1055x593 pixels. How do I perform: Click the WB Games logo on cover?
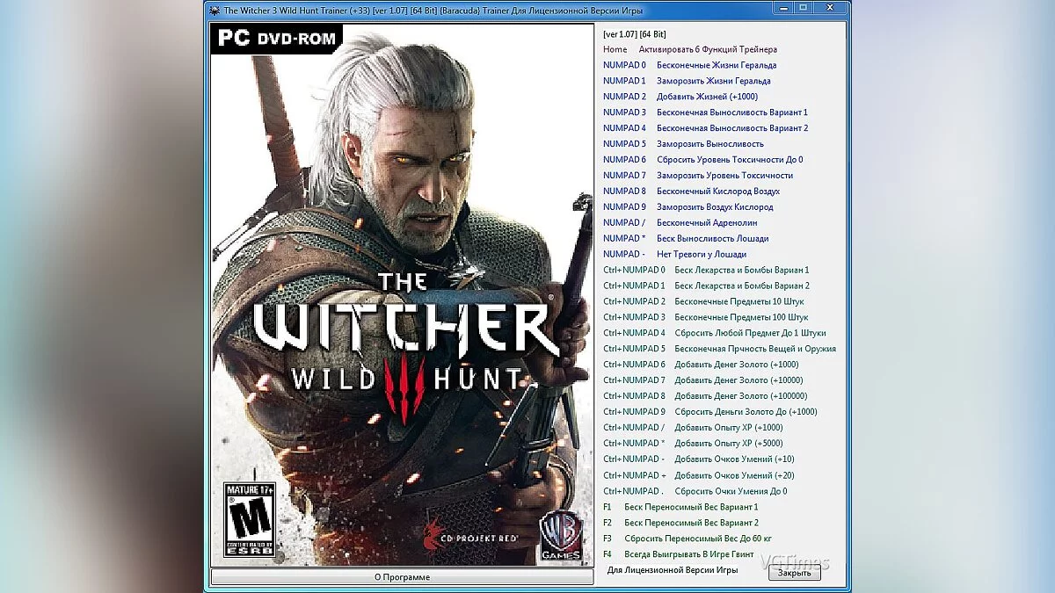coord(560,534)
